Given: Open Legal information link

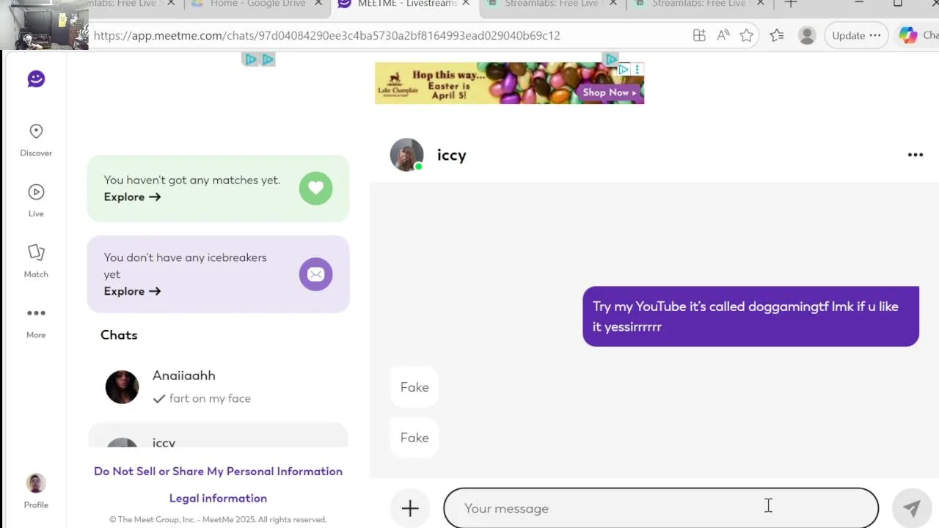Looking at the screenshot, I should (x=218, y=498).
